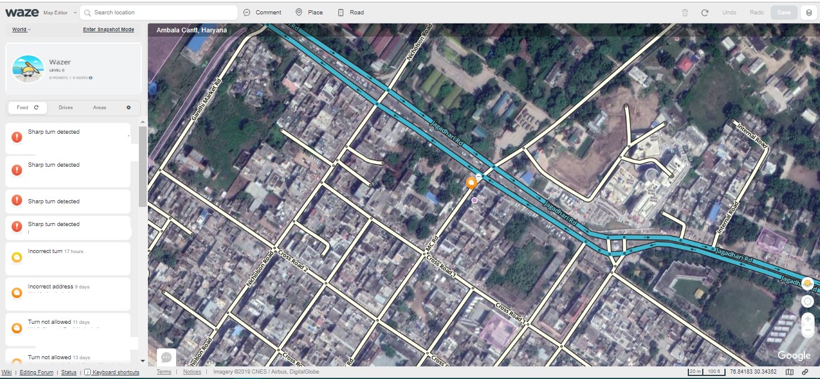
Task: Add a new Road
Action: [x=350, y=13]
